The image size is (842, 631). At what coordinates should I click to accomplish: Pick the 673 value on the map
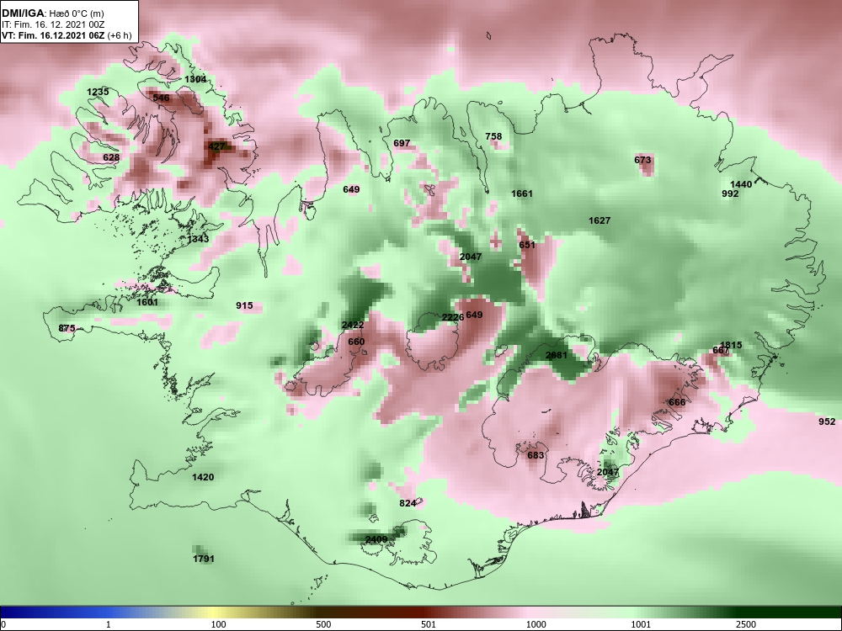tap(642, 160)
